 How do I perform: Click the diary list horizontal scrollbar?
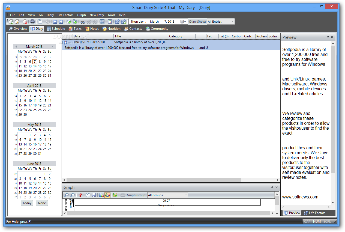coord(154,180)
